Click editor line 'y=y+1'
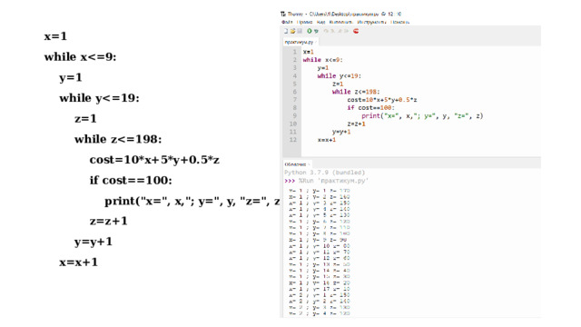This screenshot has width=581, height=327. [341, 132]
